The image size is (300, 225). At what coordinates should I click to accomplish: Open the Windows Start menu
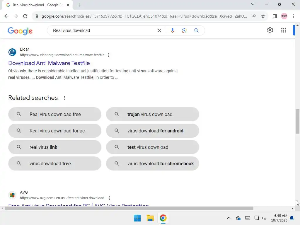[x=137, y=218]
